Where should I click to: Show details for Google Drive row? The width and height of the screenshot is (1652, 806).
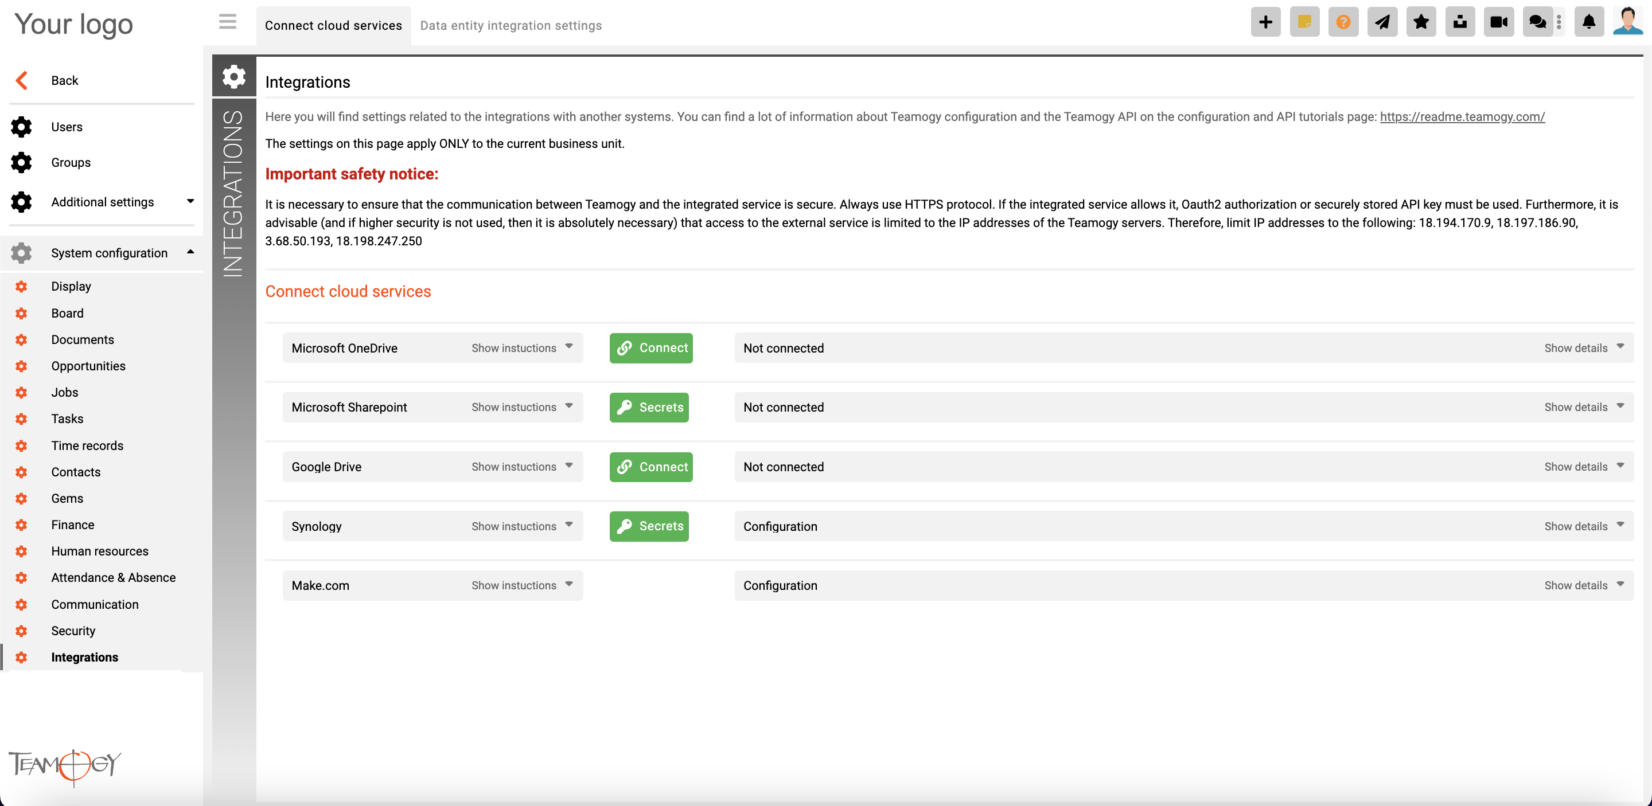[1584, 467]
